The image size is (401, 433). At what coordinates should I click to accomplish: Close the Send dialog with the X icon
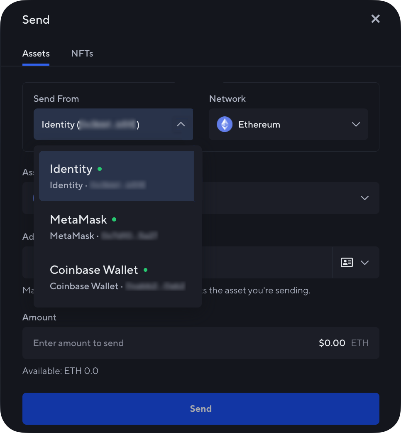pos(375,19)
